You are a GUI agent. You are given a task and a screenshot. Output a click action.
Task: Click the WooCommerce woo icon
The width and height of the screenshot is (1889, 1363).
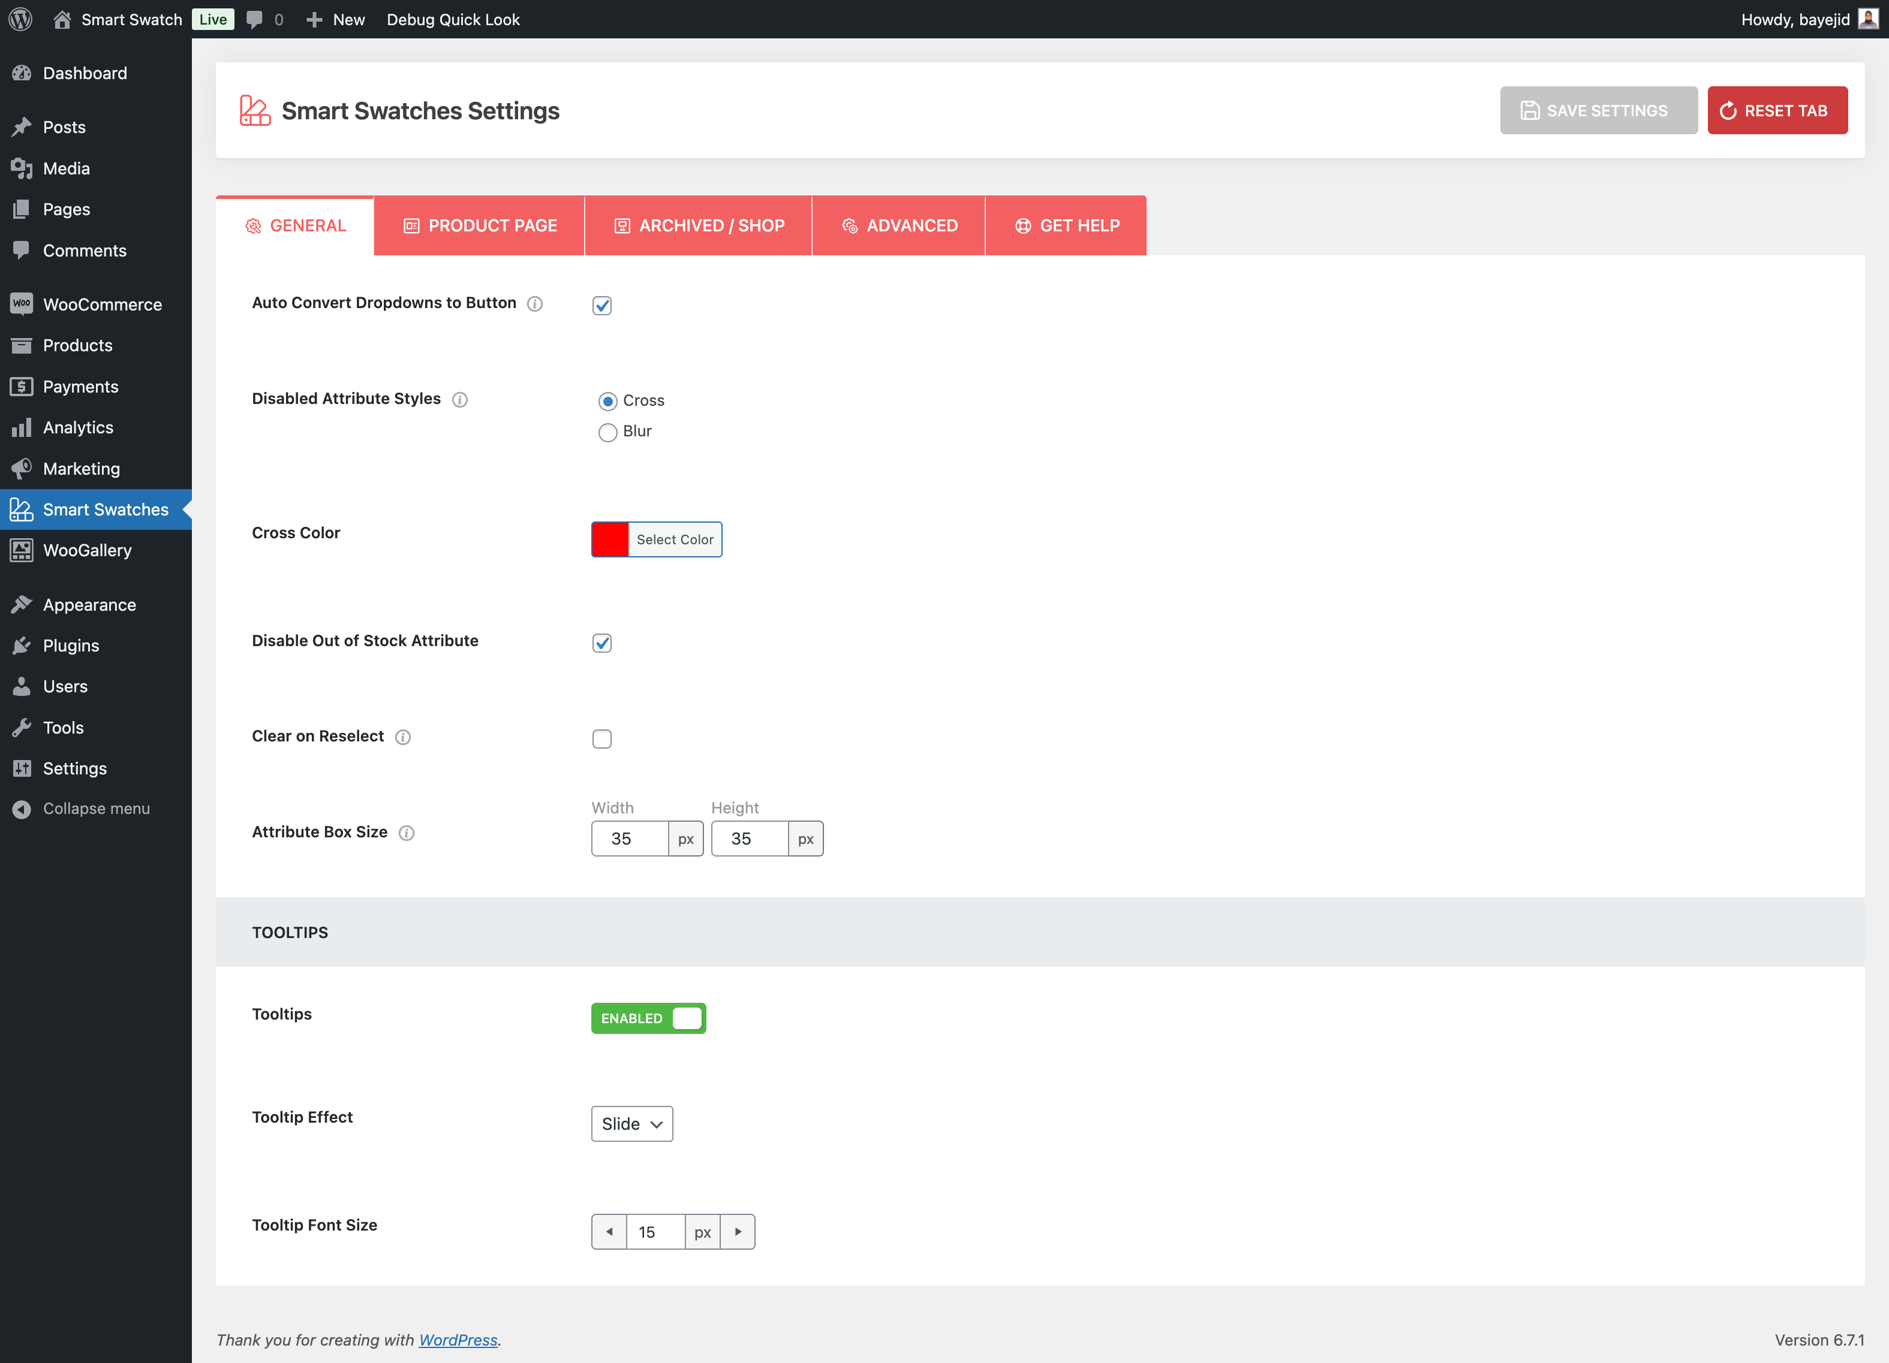tap(22, 304)
